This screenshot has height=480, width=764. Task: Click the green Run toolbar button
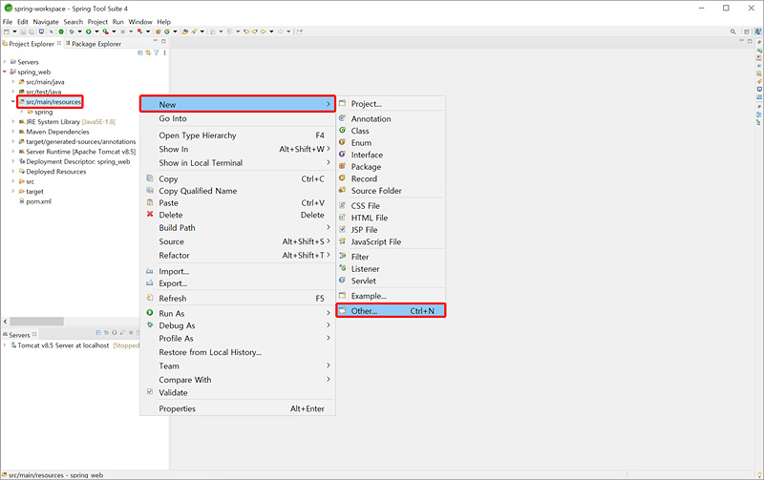(88, 31)
